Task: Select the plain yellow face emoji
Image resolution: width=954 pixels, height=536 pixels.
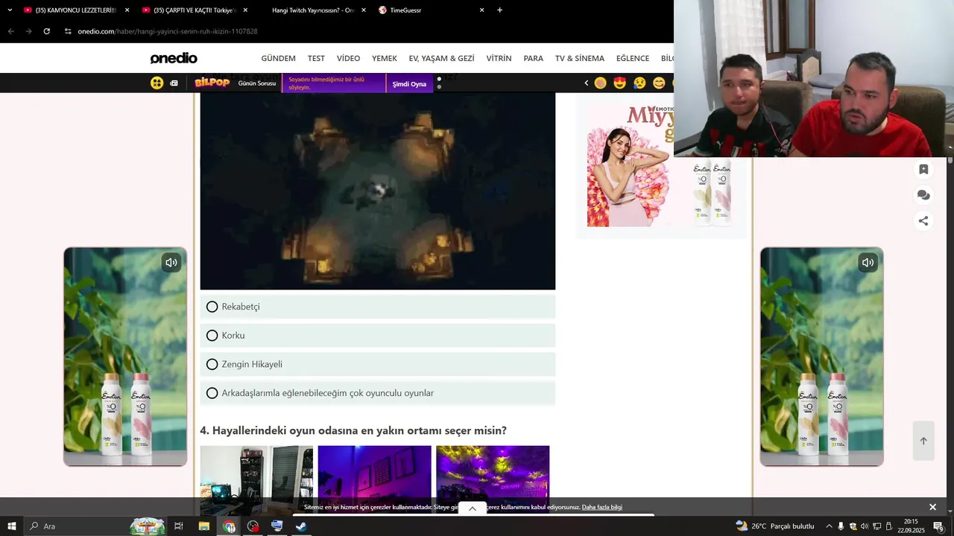Action: [x=601, y=83]
